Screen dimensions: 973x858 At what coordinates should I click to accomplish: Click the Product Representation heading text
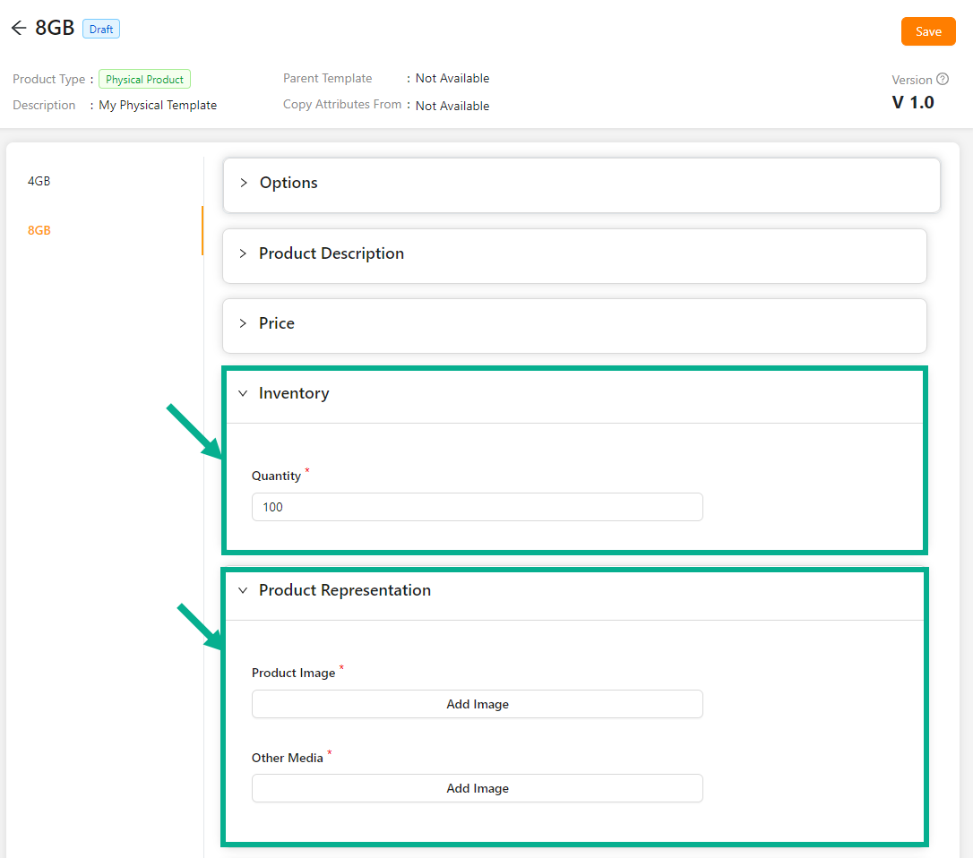[x=345, y=590]
